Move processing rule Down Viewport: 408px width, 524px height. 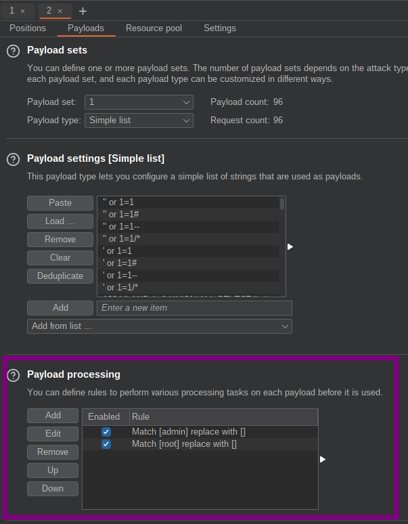click(x=53, y=489)
